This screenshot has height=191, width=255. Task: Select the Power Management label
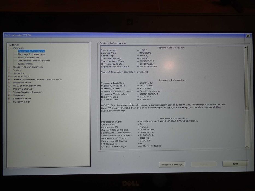27,86
